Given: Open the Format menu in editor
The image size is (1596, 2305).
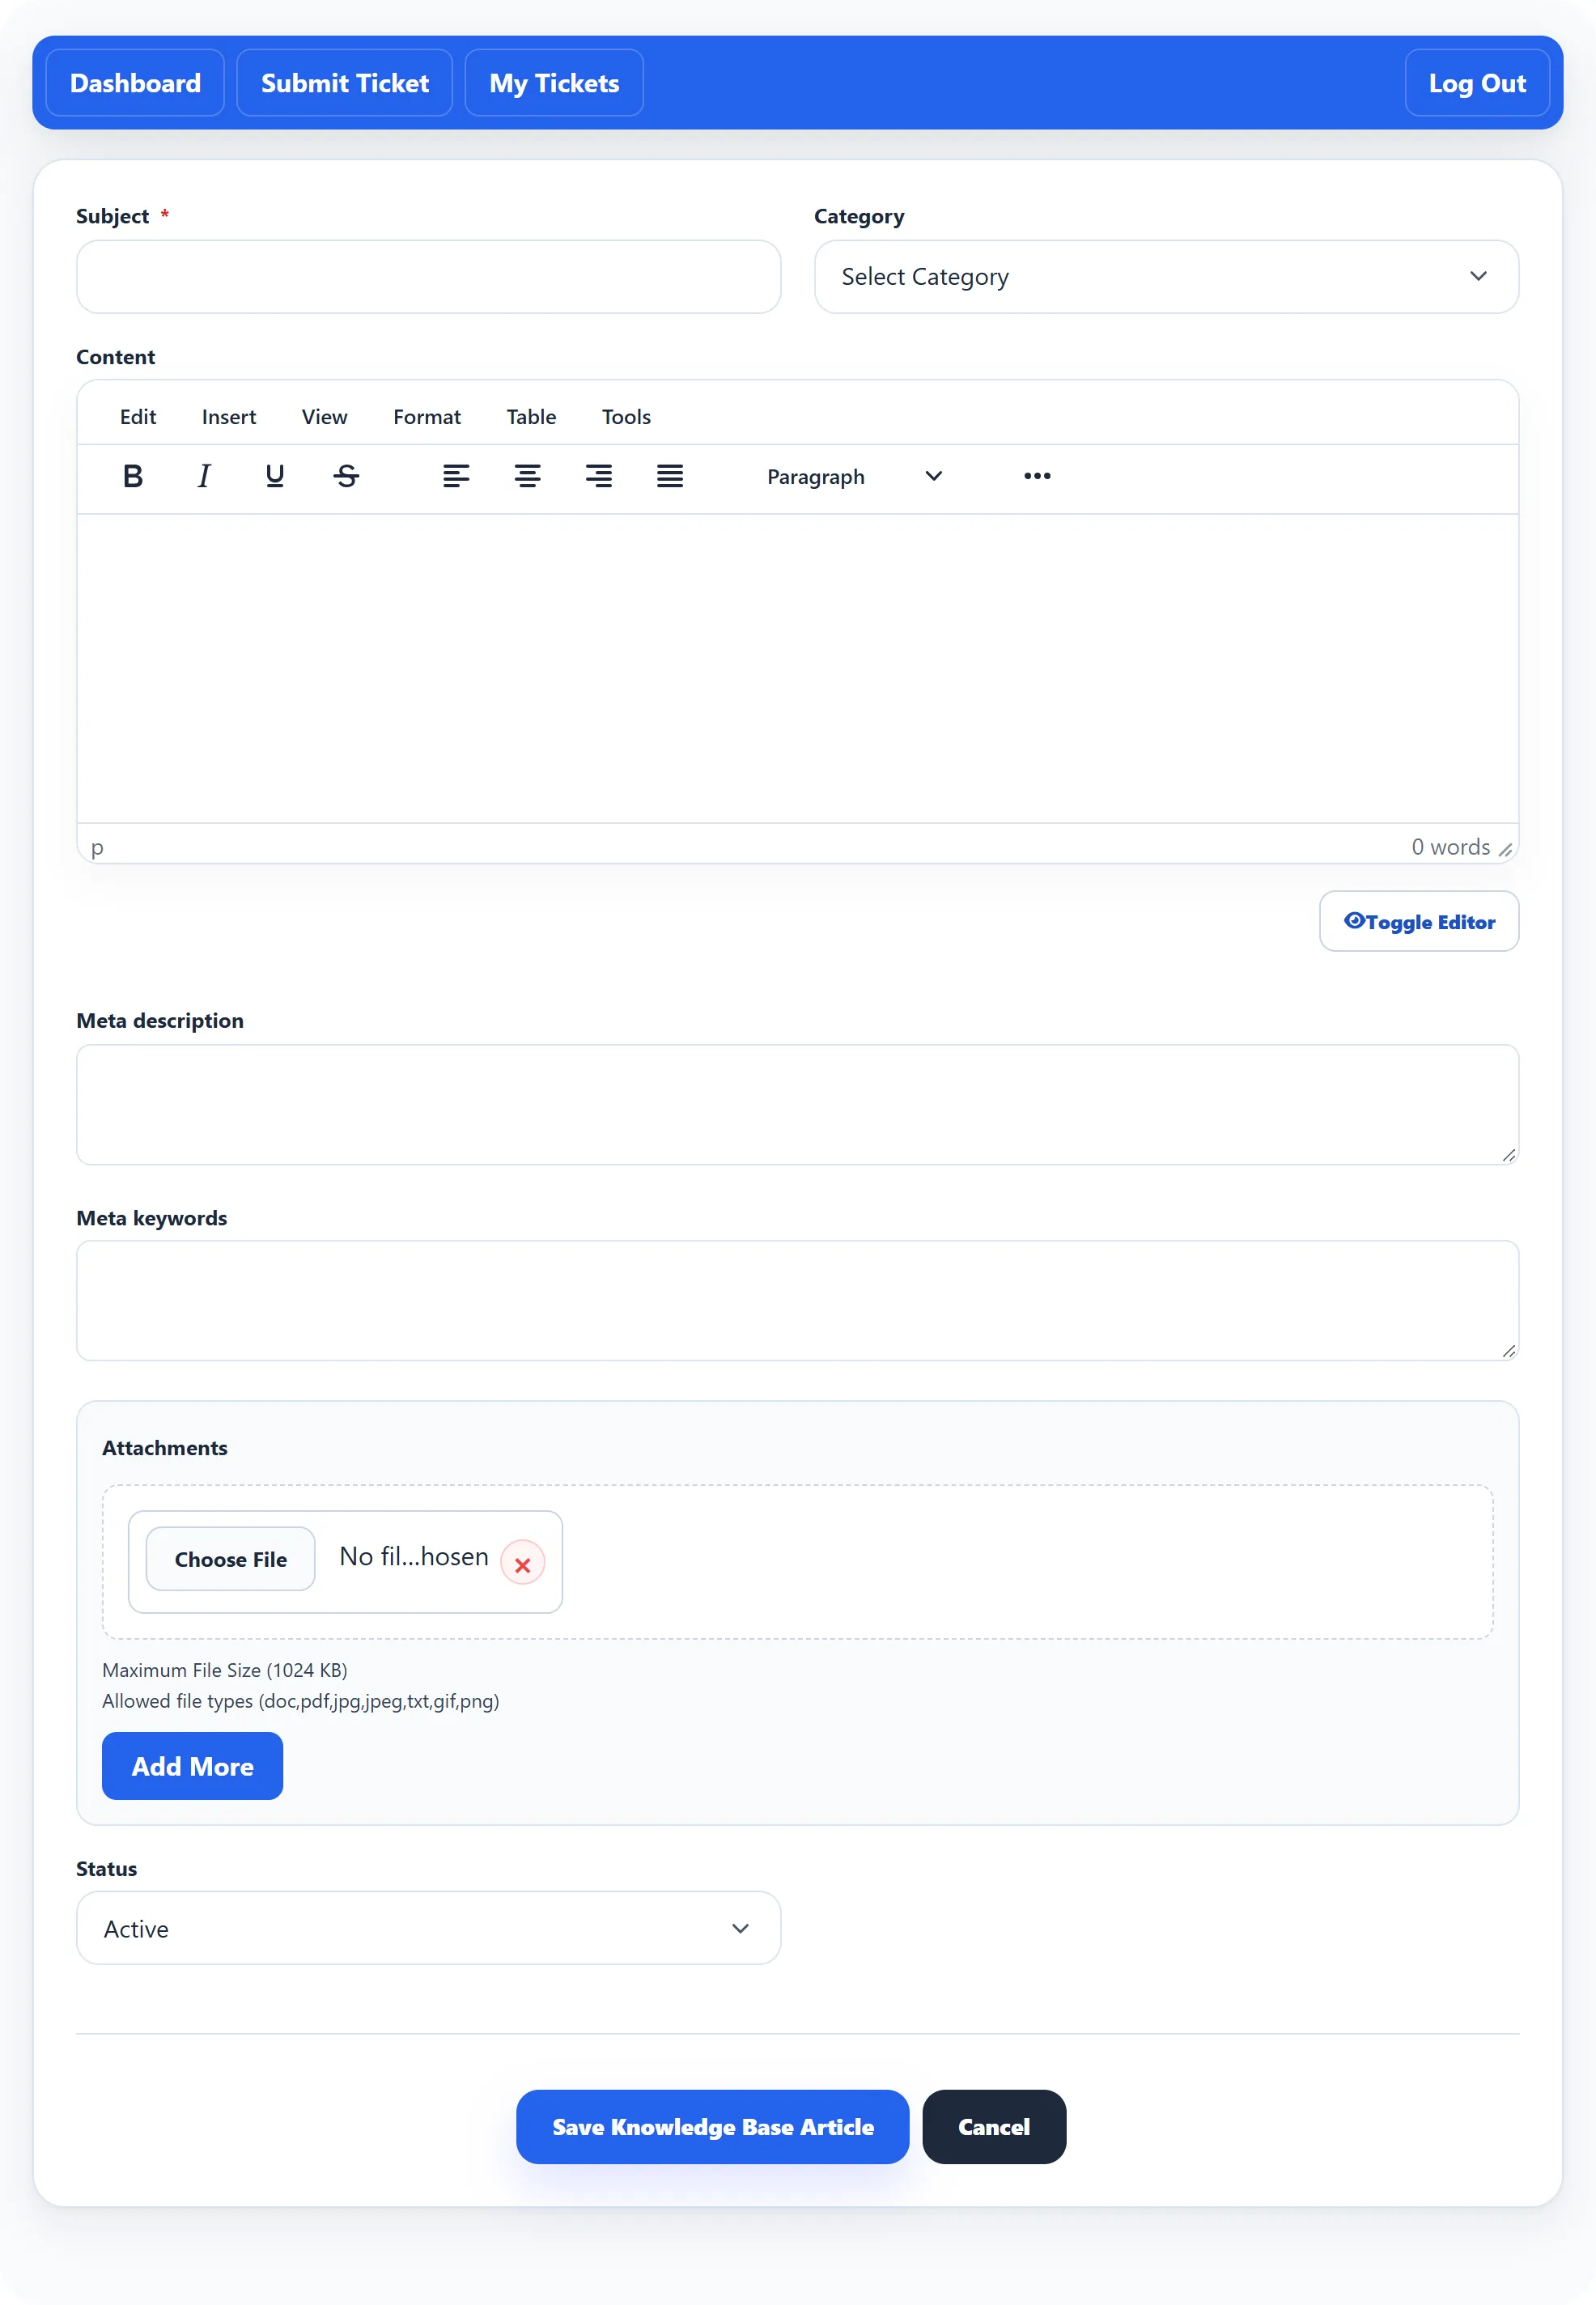Looking at the screenshot, I should [427, 417].
